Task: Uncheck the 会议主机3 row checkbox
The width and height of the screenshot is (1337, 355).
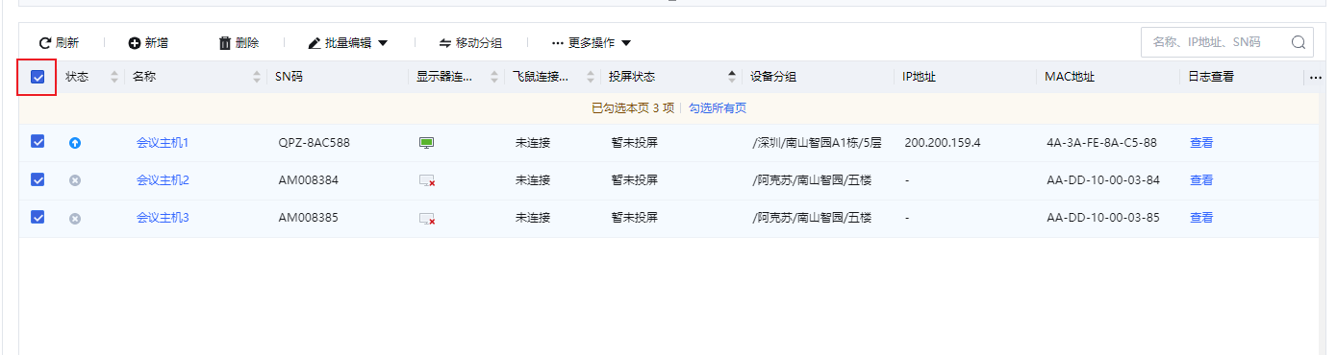Action: tap(38, 217)
